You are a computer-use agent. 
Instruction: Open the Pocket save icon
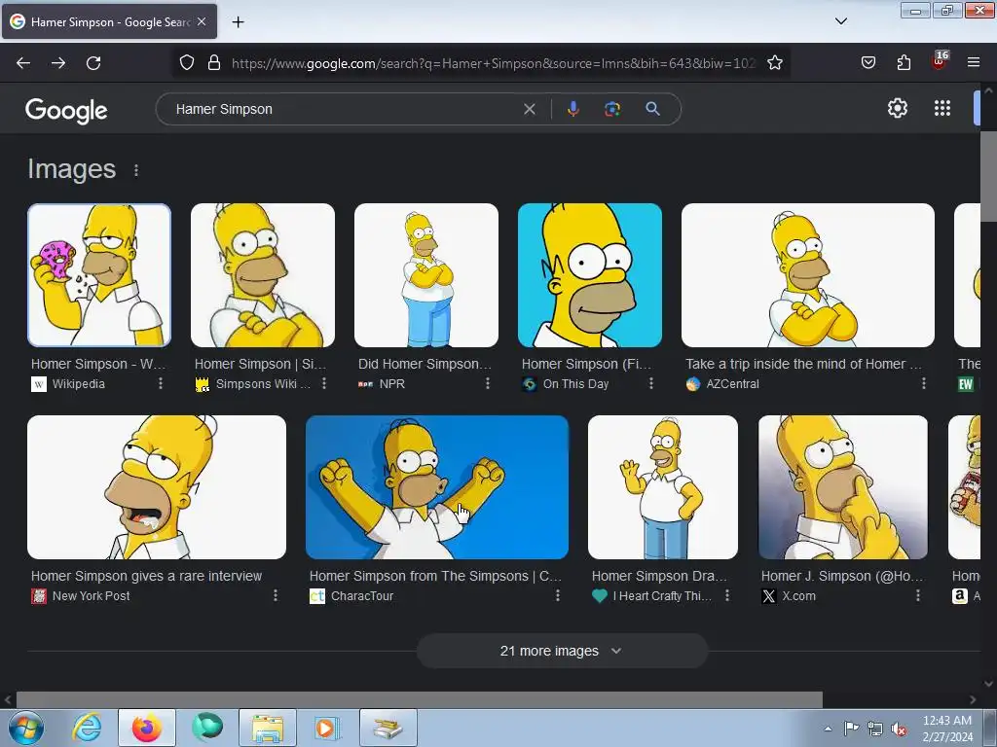click(x=868, y=63)
